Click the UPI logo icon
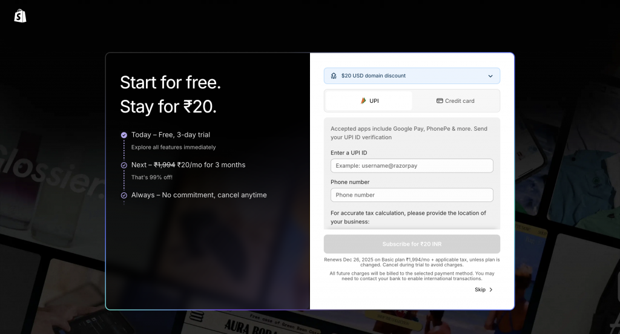Image resolution: width=620 pixels, height=334 pixels. pyautogui.click(x=363, y=101)
